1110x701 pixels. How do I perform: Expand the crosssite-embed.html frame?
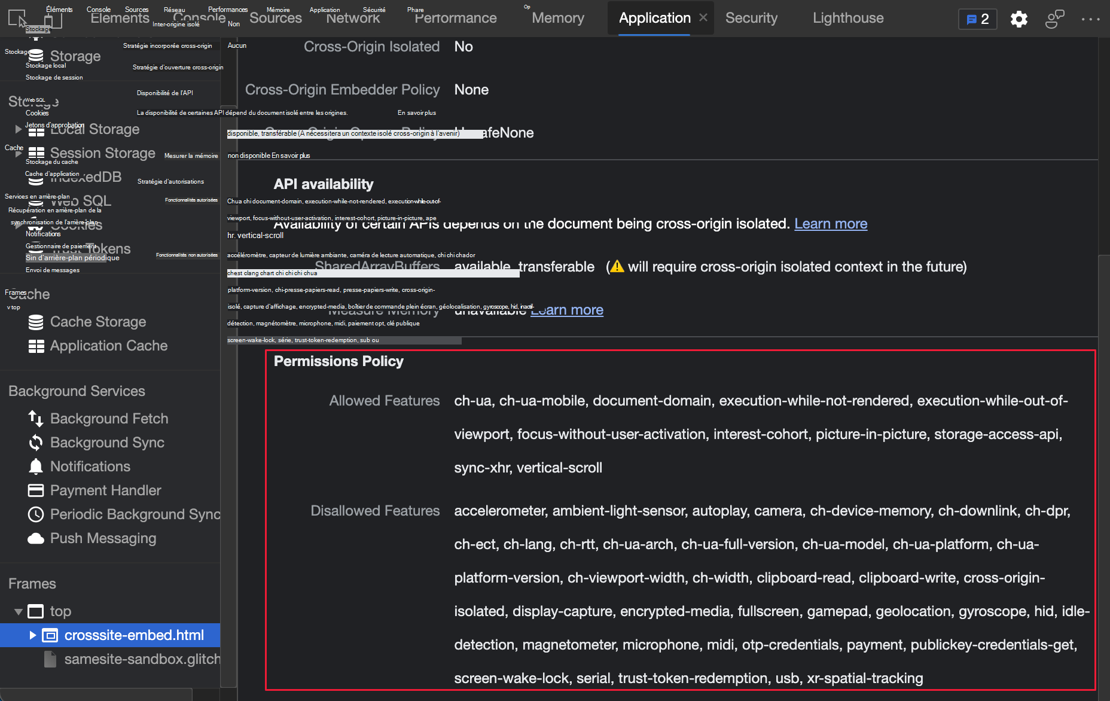tap(33, 635)
